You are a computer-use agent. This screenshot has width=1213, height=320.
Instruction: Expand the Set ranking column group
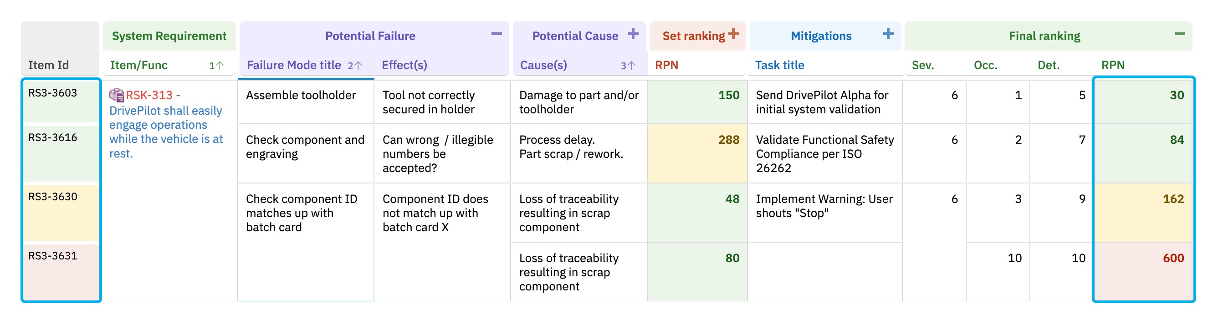(733, 34)
